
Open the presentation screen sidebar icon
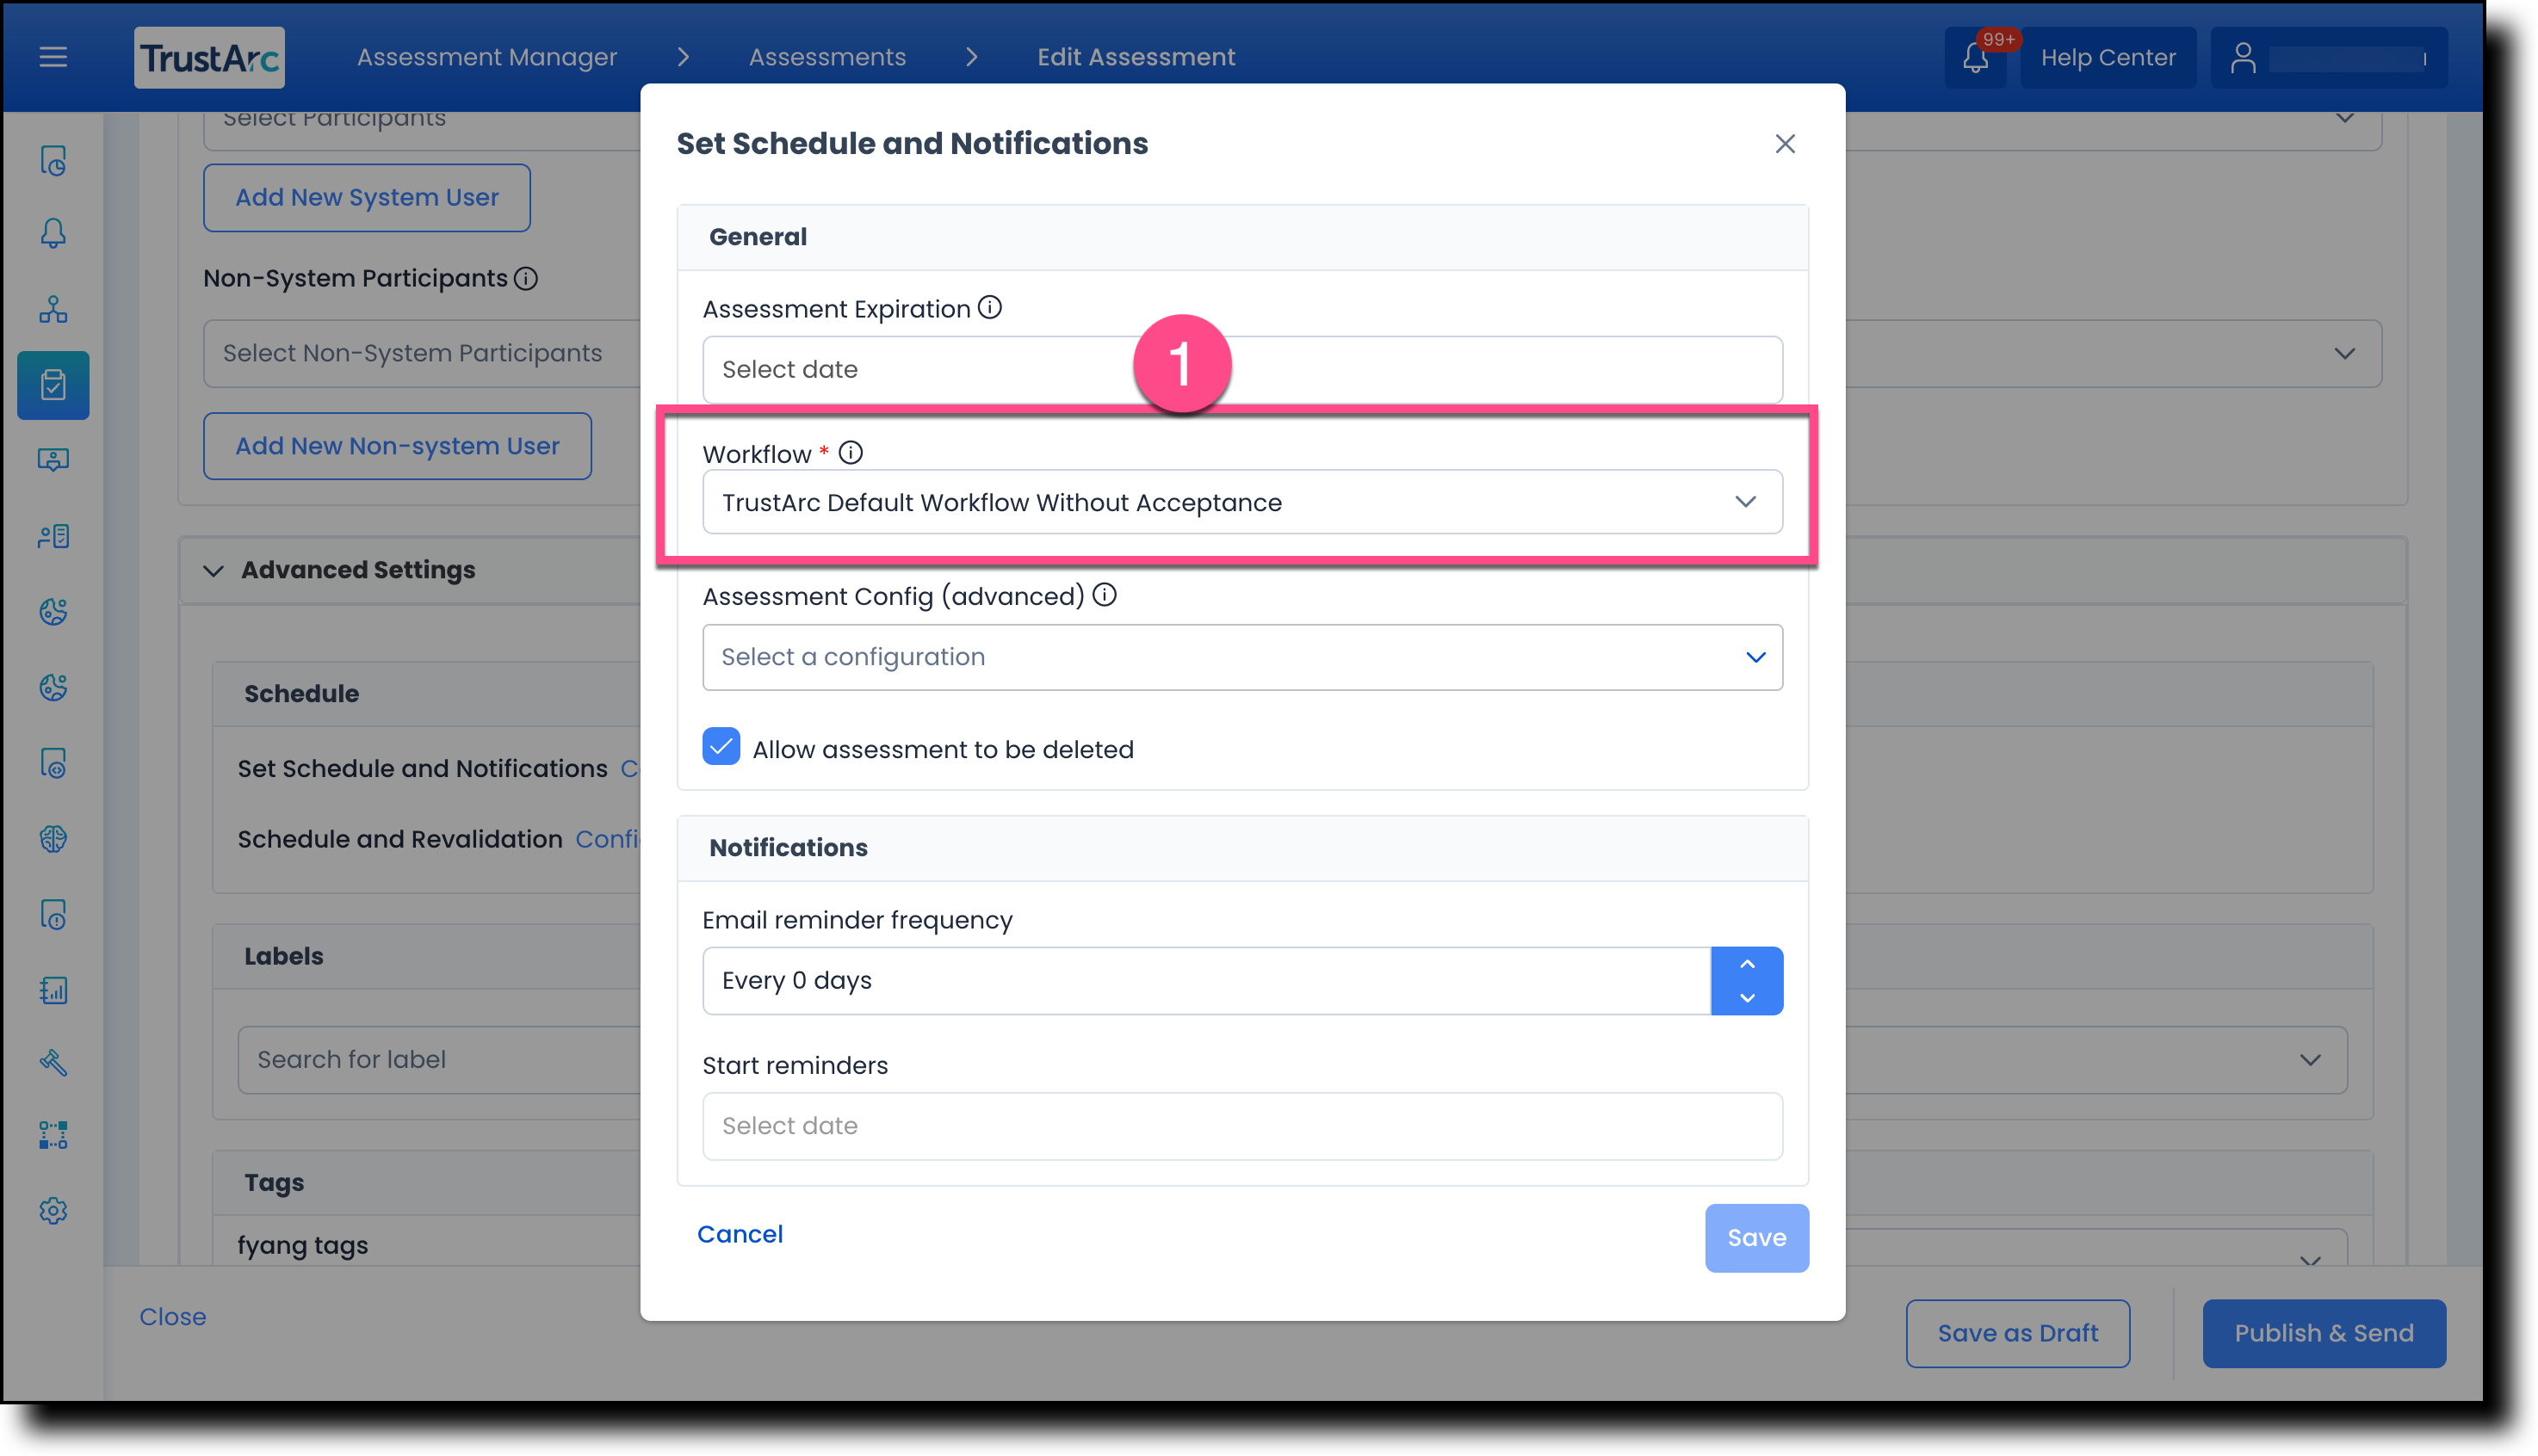pos(53,459)
